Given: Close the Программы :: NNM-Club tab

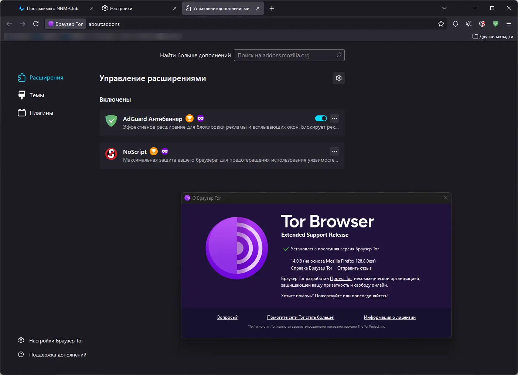Looking at the screenshot, I should point(92,8).
